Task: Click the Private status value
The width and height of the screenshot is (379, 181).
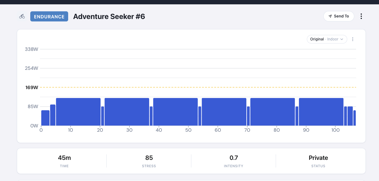Action: click(318, 158)
